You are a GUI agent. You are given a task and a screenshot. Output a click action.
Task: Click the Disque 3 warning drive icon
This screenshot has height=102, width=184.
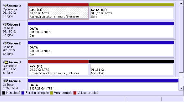coord(5,62)
